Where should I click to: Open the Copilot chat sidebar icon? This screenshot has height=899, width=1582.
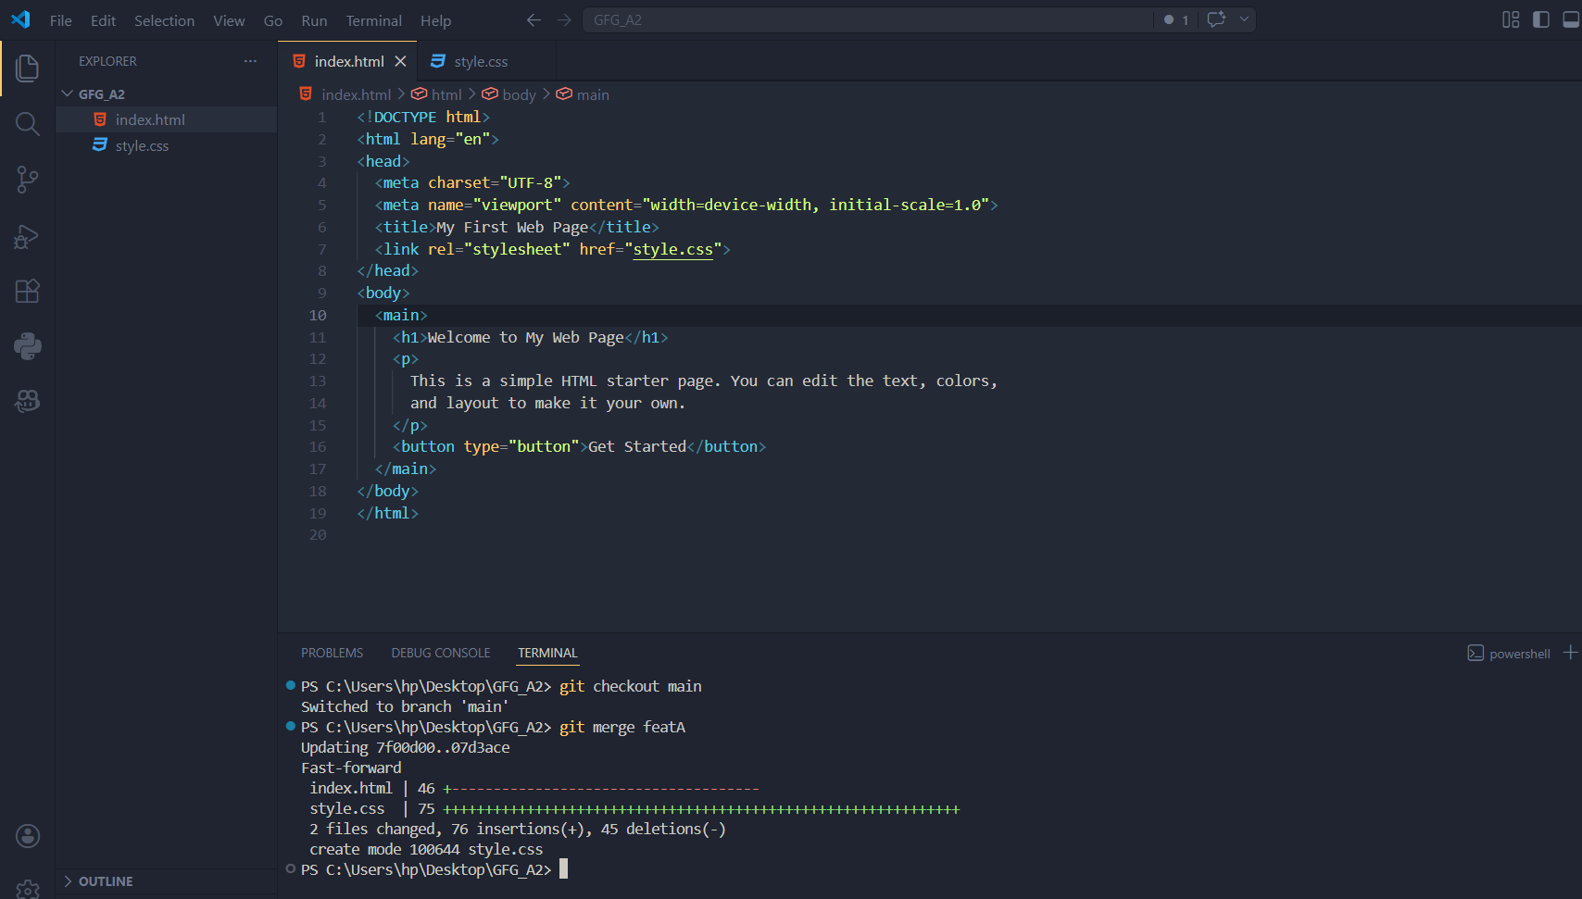point(28,401)
